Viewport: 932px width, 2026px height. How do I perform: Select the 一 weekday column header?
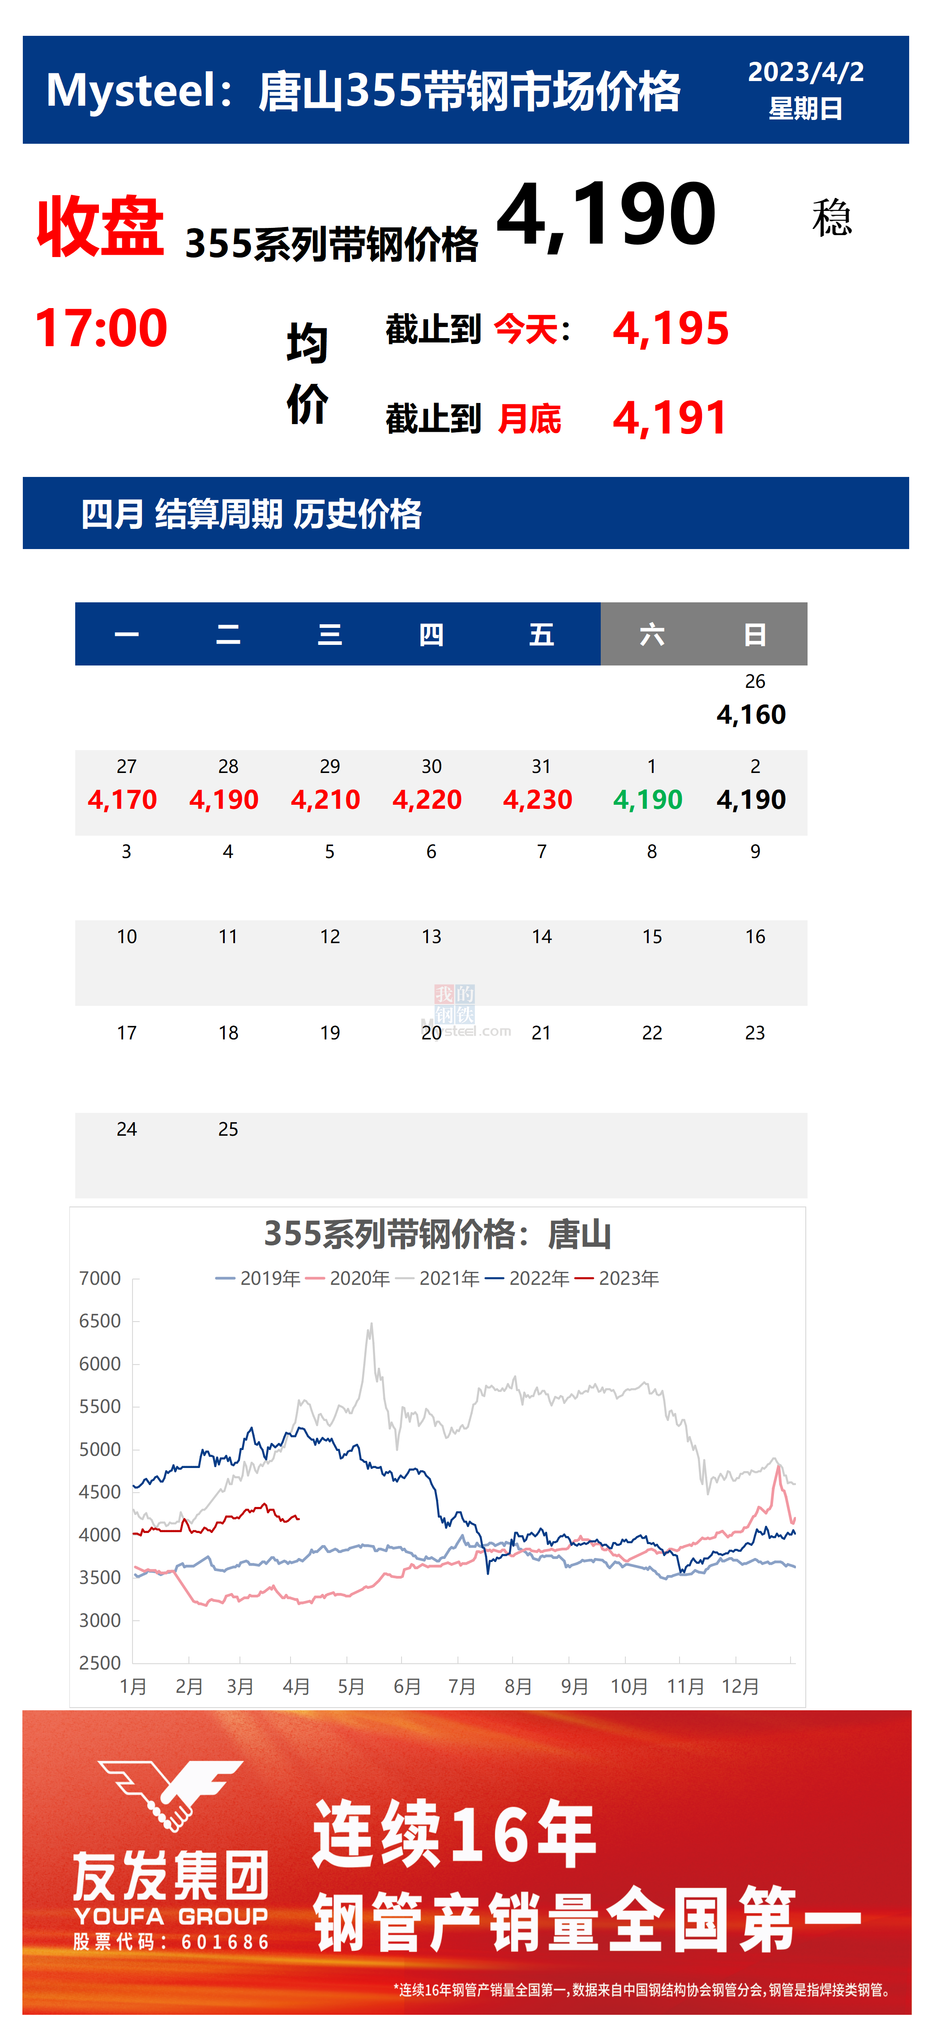click(x=127, y=634)
